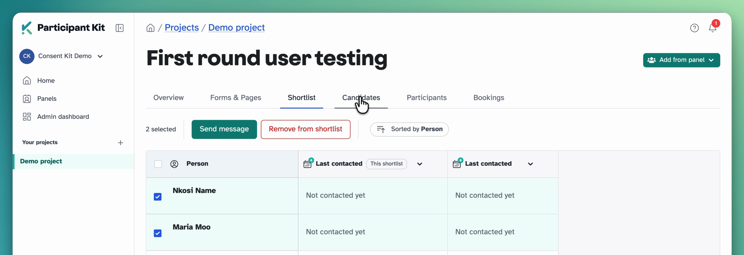Image resolution: width=744 pixels, height=255 pixels.
Task: Open the Bookings tab
Action: coord(489,98)
